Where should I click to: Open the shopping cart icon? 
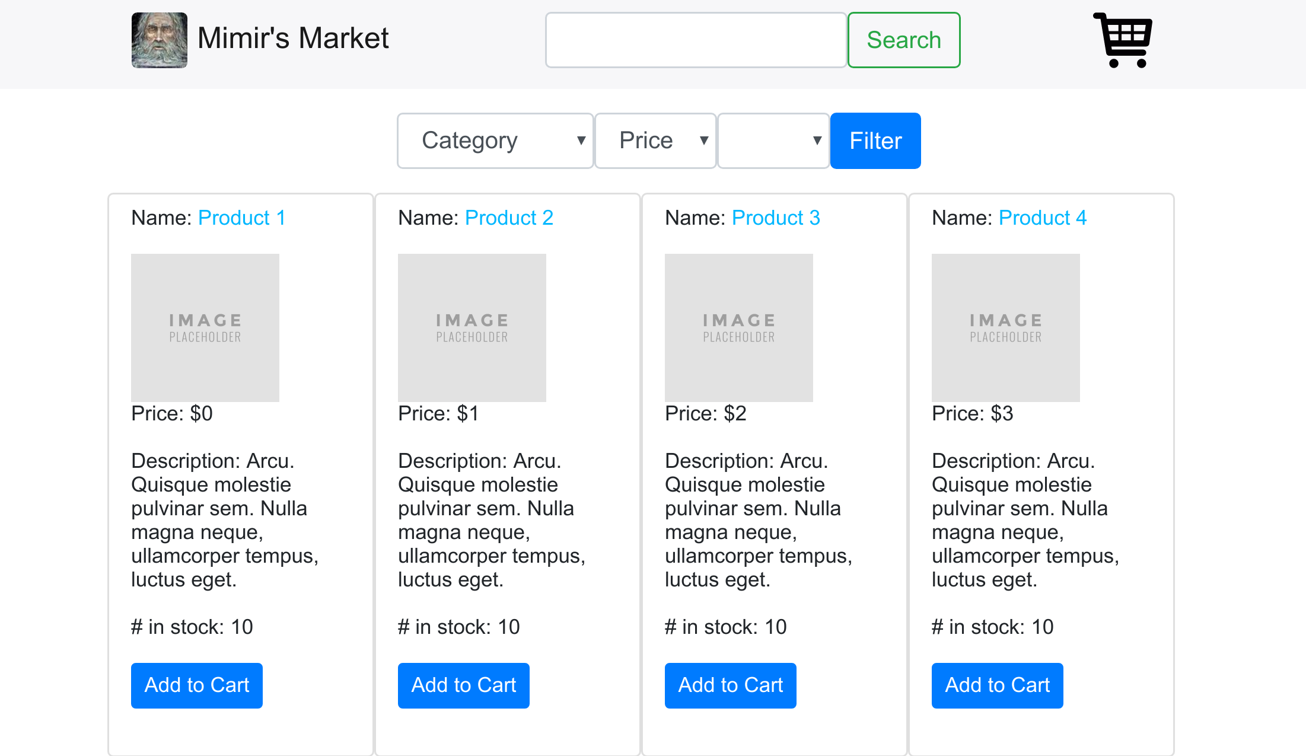pyautogui.click(x=1122, y=40)
